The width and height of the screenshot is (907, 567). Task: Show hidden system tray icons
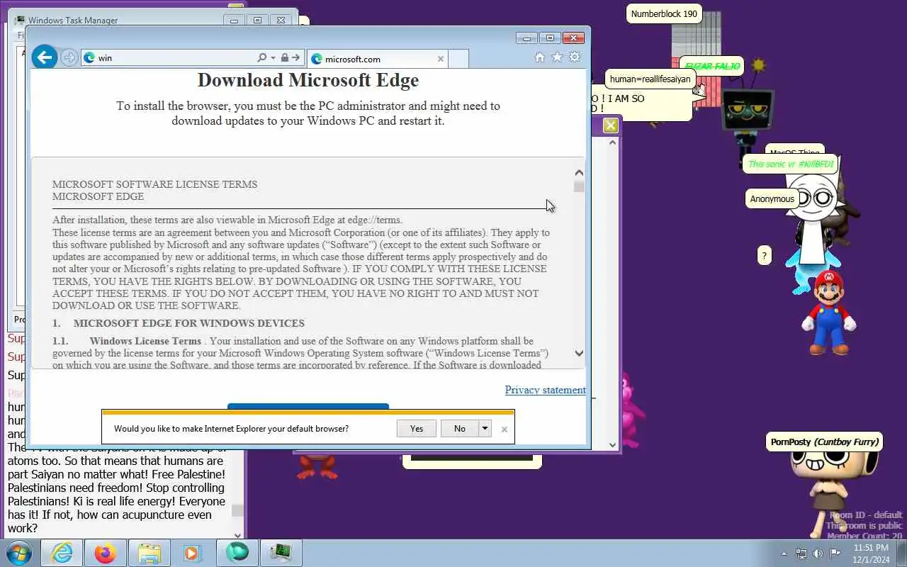coord(784,554)
